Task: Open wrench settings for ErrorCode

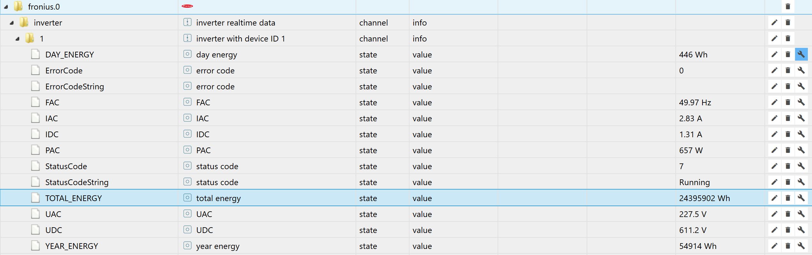Action: 801,70
